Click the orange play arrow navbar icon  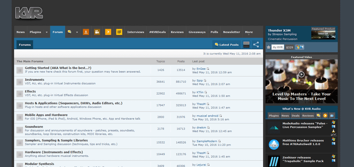[108, 32]
